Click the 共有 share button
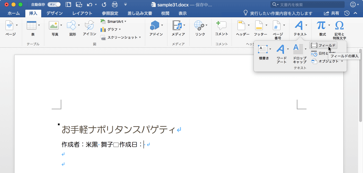363x173 pixels. [331, 13]
